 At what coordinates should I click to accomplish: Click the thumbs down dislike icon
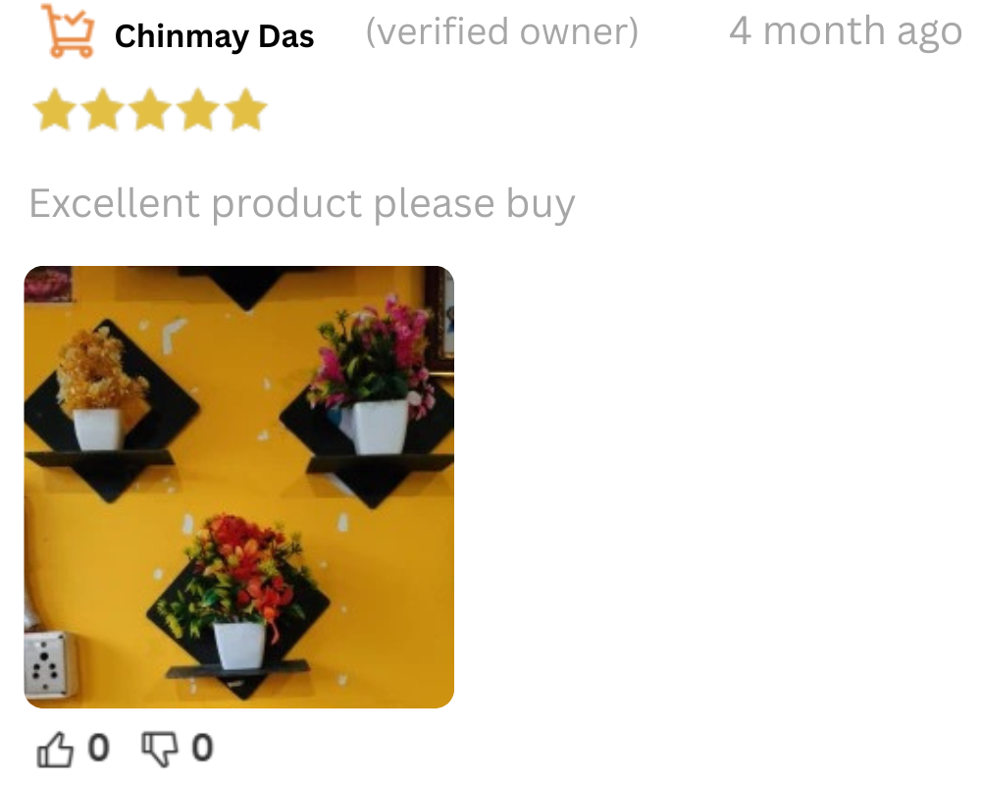point(160,750)
